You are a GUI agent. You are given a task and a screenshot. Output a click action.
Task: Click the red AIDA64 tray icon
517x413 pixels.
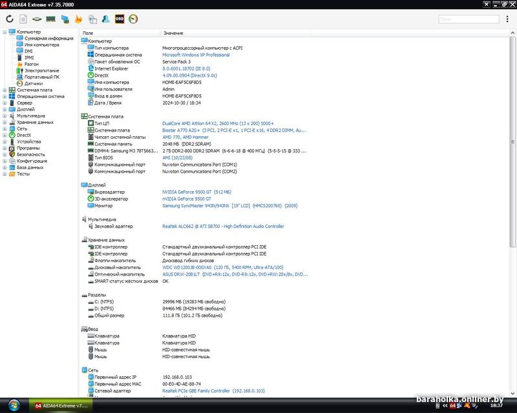(453, 406)
